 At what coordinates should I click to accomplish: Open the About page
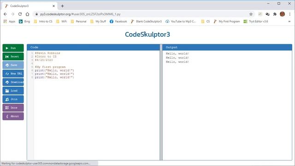[x=13, y=116]
